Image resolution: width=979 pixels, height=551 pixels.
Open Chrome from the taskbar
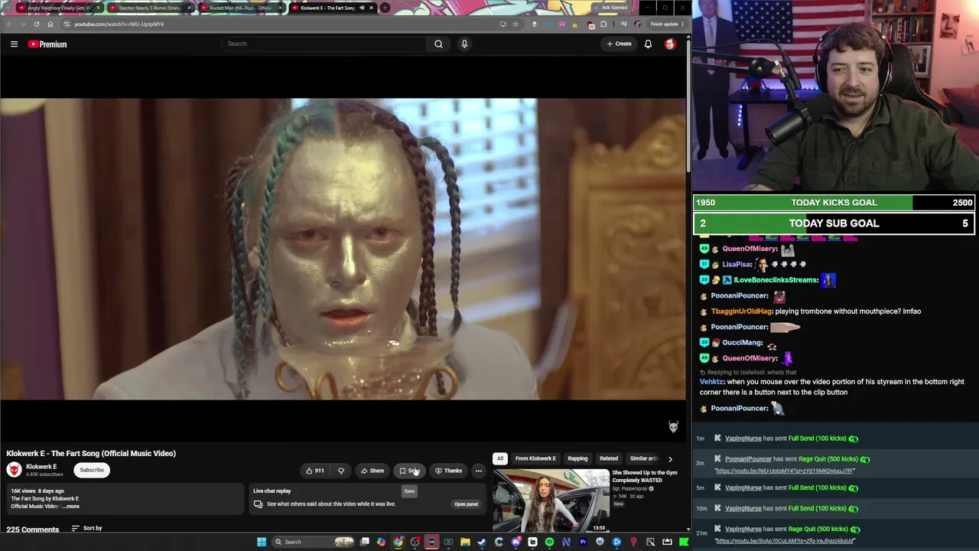tap(398, 542)
